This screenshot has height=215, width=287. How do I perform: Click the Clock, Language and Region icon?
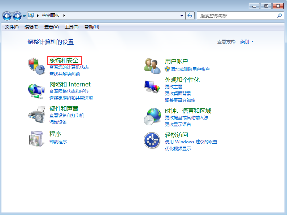pyautogui.click(x=152, y=116)
